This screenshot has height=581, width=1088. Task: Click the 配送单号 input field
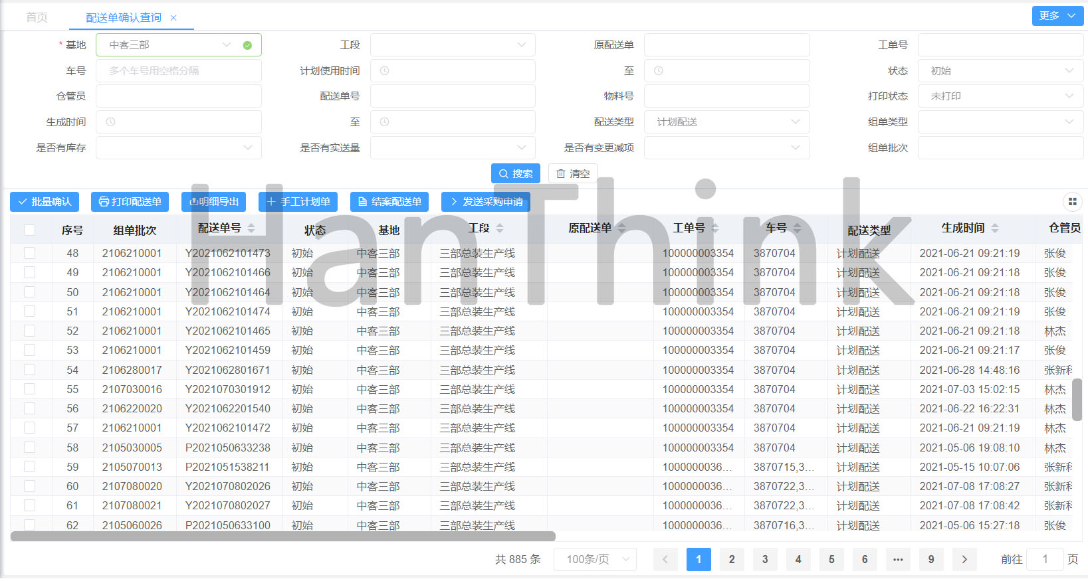coord(453,96)
